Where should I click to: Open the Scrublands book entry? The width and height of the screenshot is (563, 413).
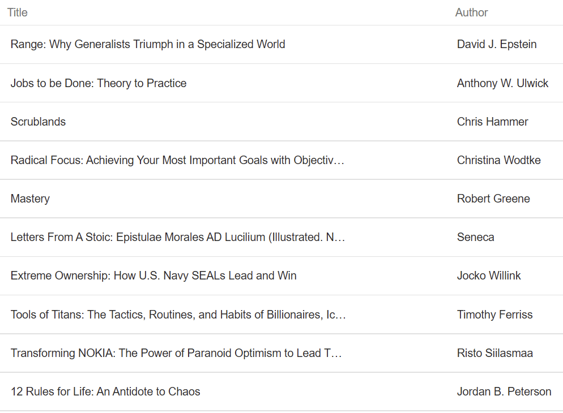click(38, 122)
